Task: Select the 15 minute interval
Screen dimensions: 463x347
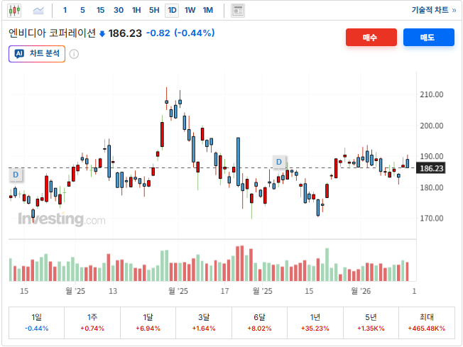Action: (100, 11)
